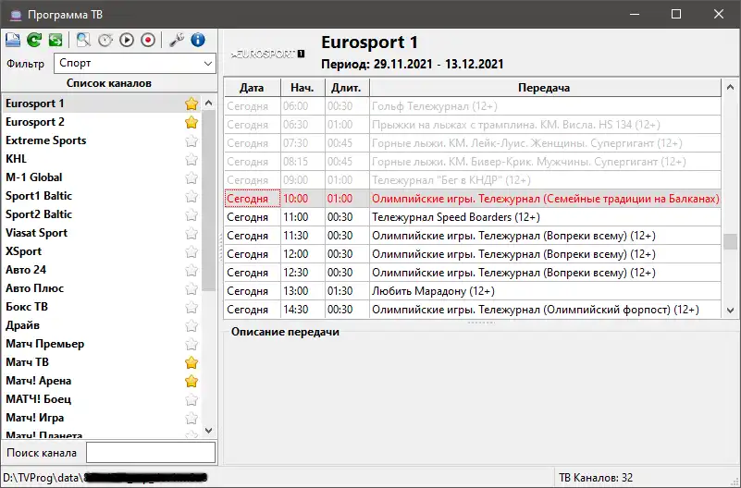This screenshot has height=488, width=741.
Task: Select Extreme Sports channel
Action: point(102,140)
